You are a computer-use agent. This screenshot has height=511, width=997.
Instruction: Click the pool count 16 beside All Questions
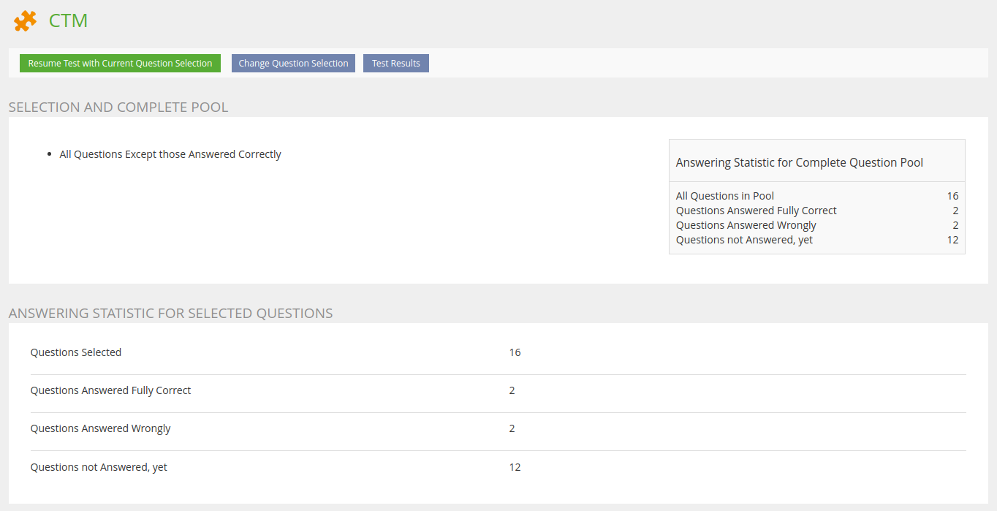pyautogui.click(x=952, y=196)
